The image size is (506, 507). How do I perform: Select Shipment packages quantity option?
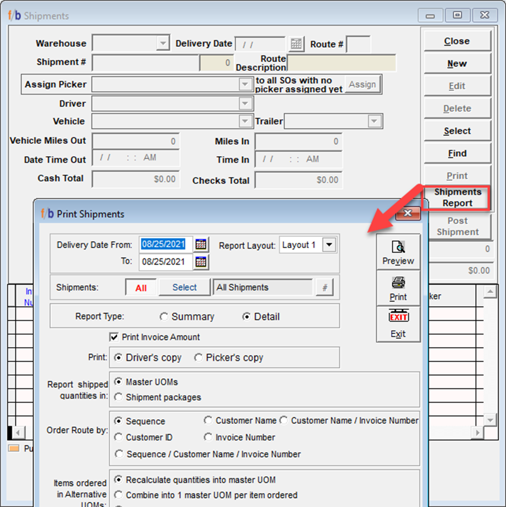118,398
